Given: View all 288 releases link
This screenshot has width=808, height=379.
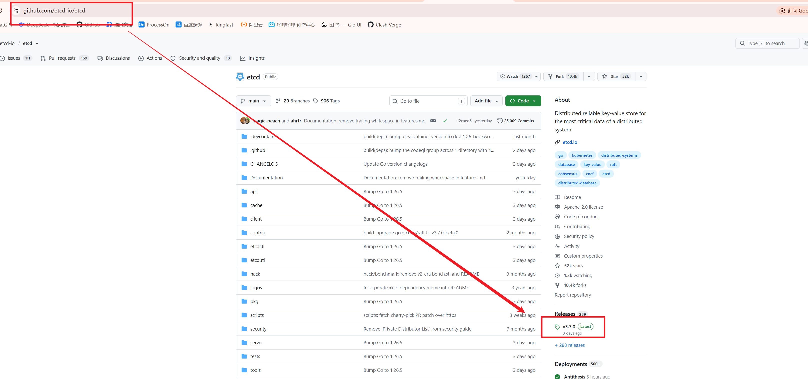Looking at the screenshot, I should click(x=570, y=345).
